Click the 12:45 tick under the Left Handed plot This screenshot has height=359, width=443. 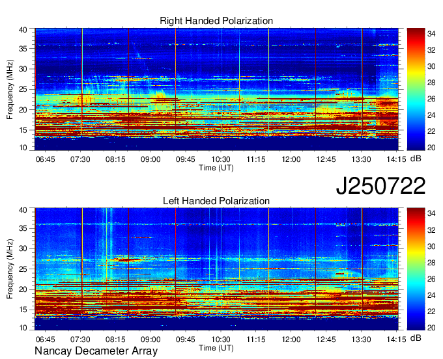tap(326, 339)
